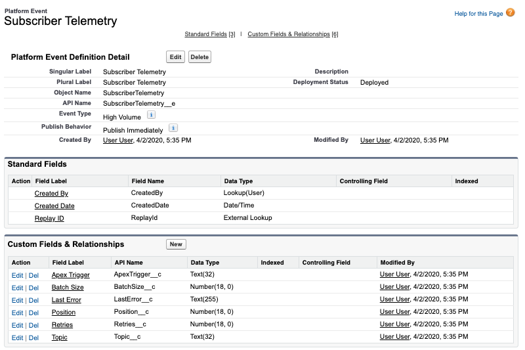The height and width of the screenshot is (350, 525).
Task: Jump to Custom Fields & Relationships link
Action: 289,34
